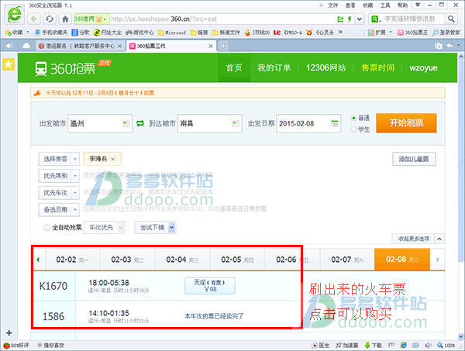Click the 登录管家 icon

(446, 33)
